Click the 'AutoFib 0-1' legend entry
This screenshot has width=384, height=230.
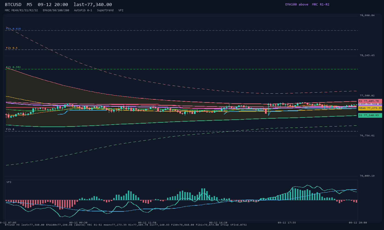[83, 10]
